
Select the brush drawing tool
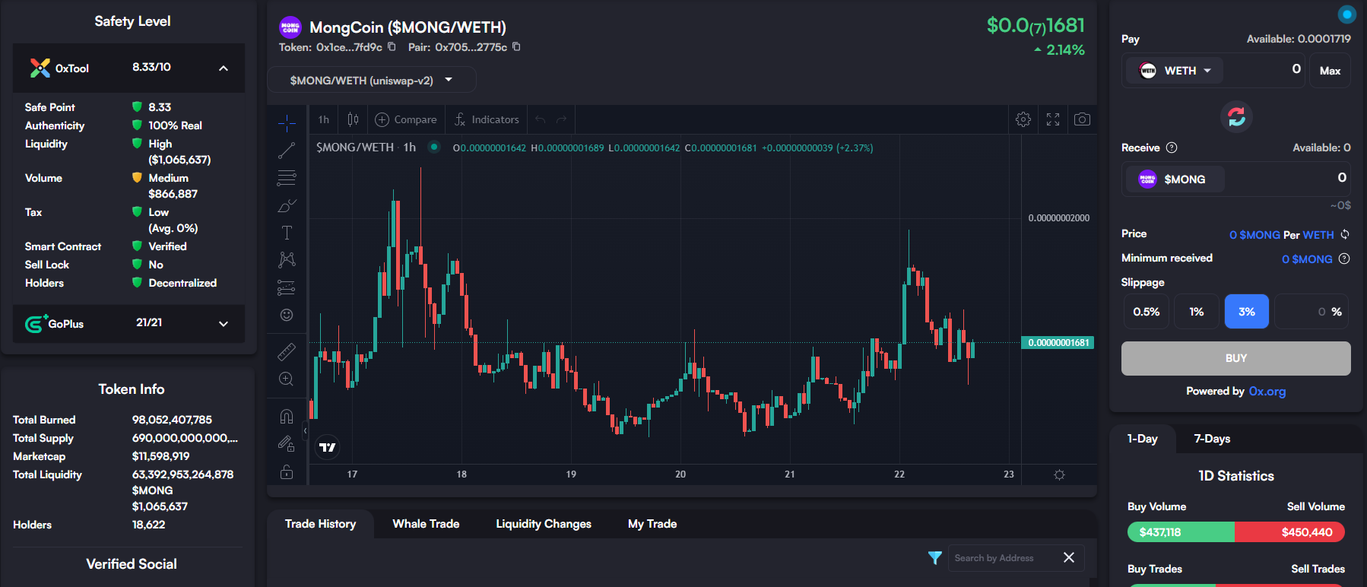click(287, 205)
